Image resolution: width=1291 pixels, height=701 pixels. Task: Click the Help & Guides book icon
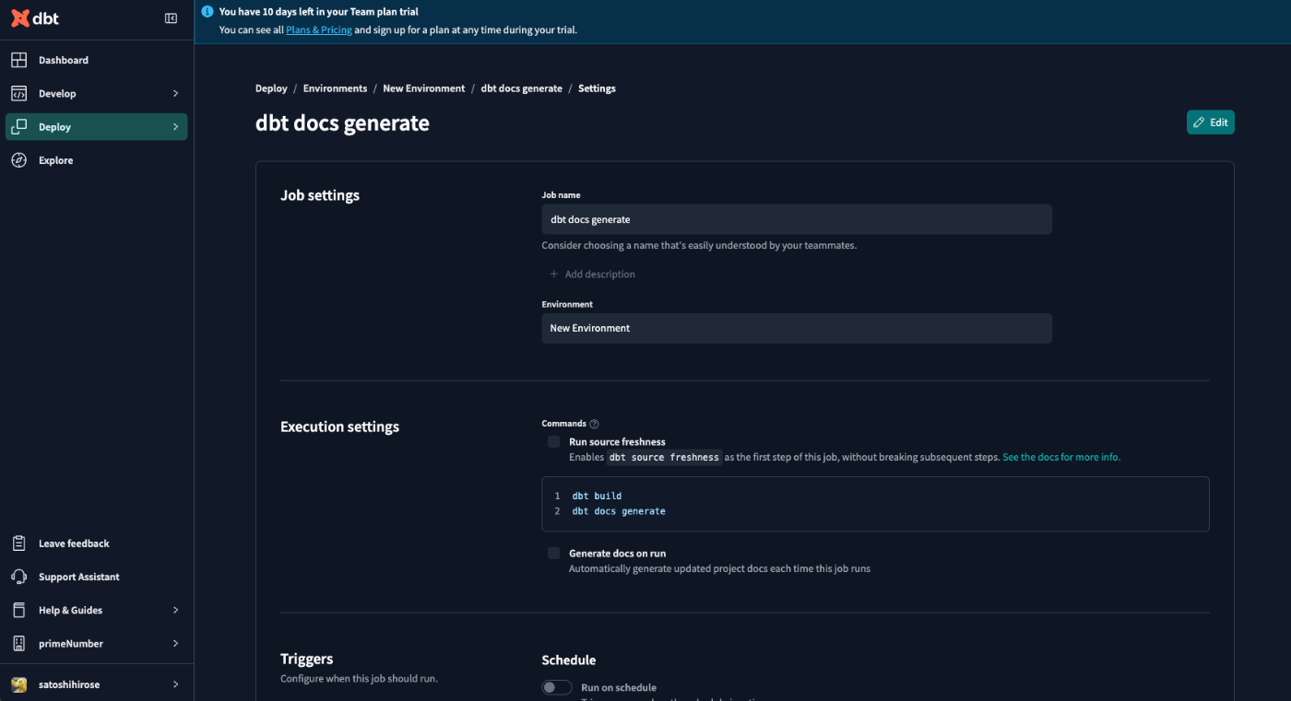coord(18,610)
